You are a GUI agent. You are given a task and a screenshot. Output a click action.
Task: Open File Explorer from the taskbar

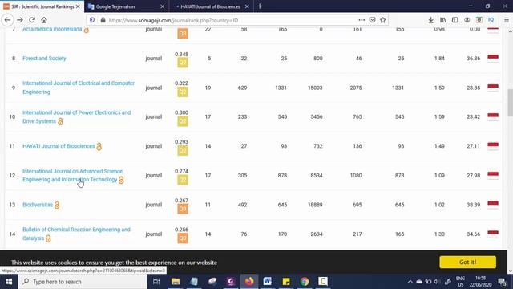[x=176, y=282]
